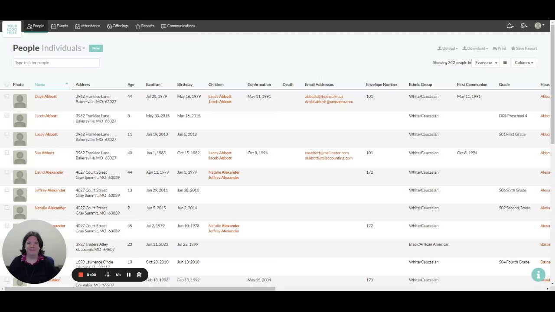Open Lacey Abbott's photo placeholder

click(x=20, y=139)
